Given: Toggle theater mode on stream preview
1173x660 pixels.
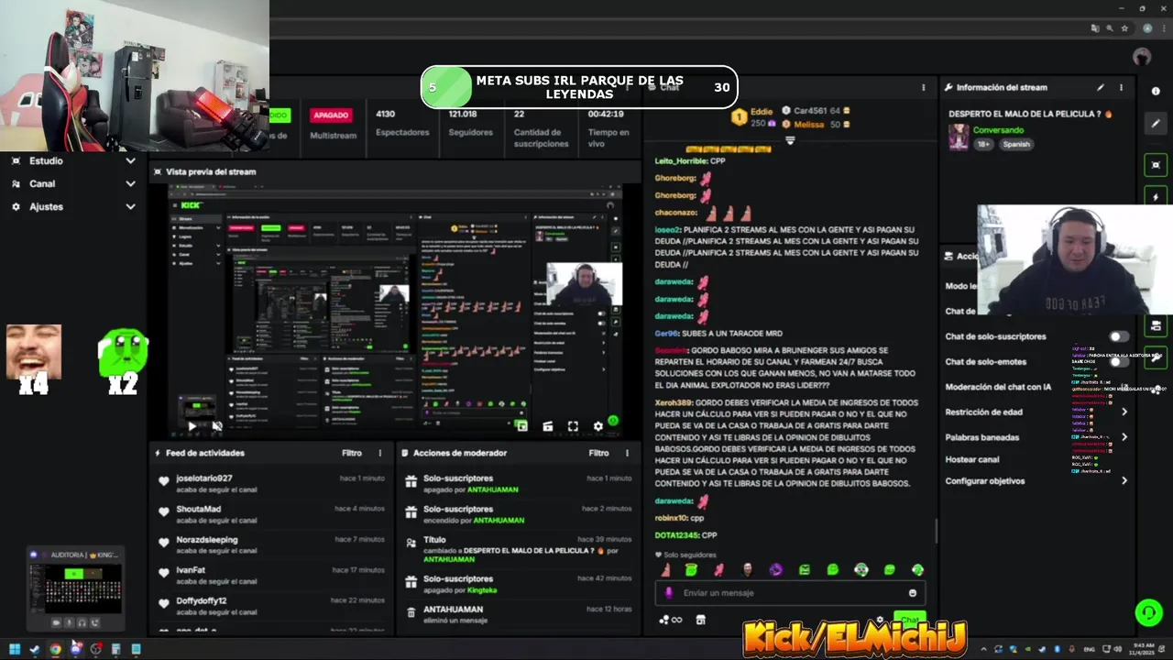Looking at the screenshot, I should (x=547, y=426).
